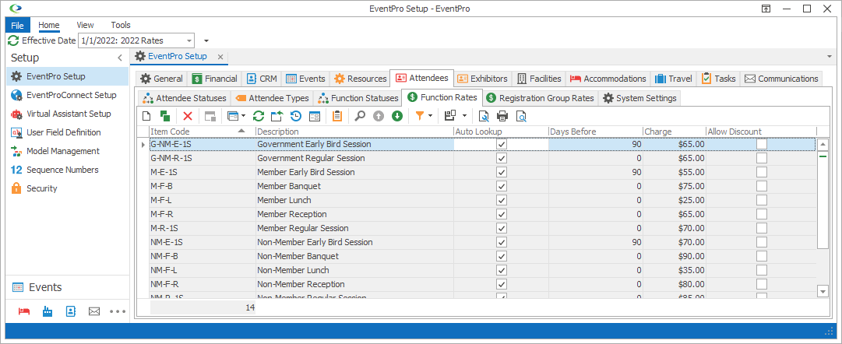
Task: Check Allow Discount for Member Early Bird Session
Action: 762,172
